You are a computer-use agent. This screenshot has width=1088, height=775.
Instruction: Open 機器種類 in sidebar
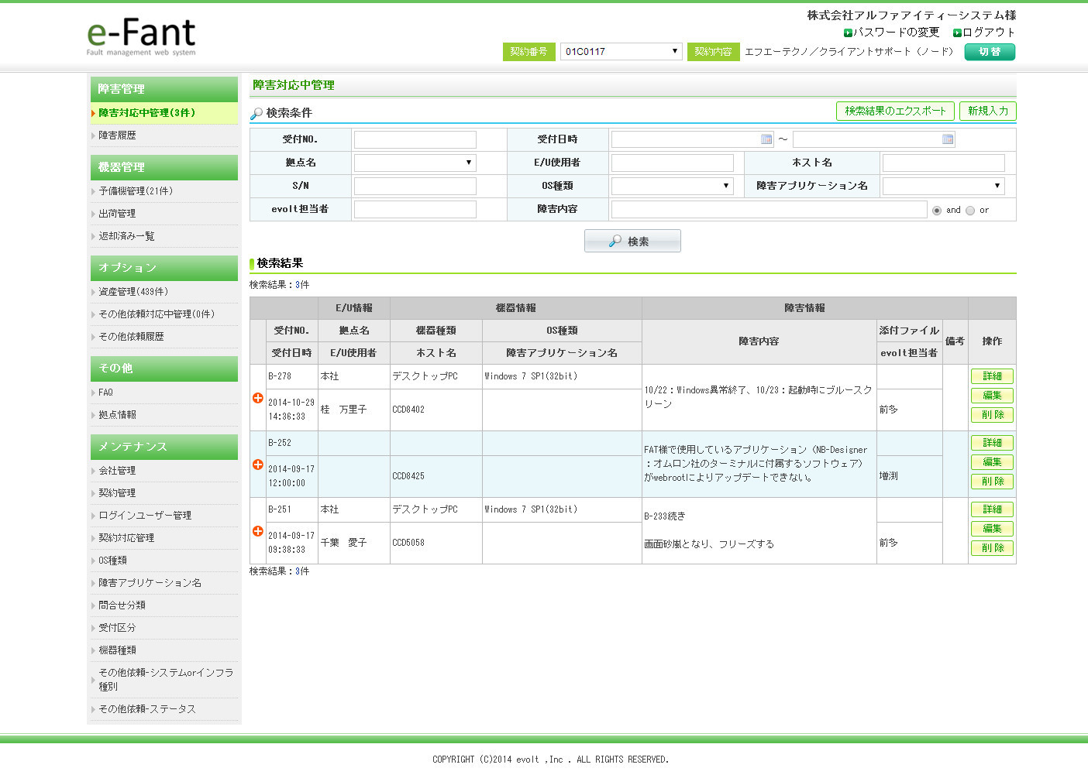tap(117, 650)
